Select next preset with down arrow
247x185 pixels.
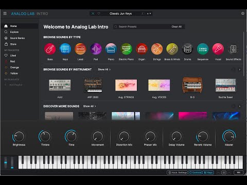pos(150,13)
